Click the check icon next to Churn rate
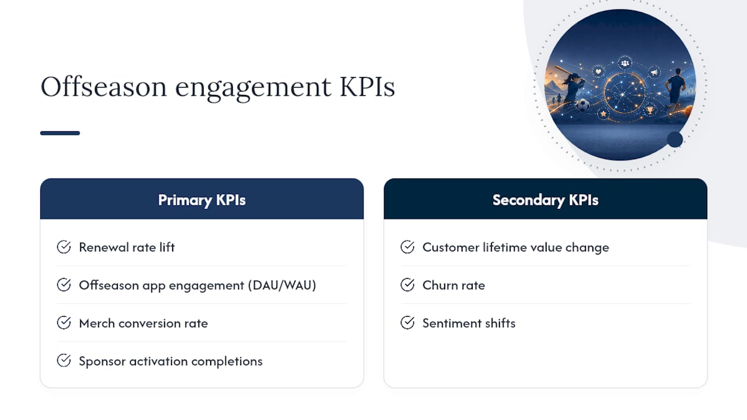 coord(407,285)
